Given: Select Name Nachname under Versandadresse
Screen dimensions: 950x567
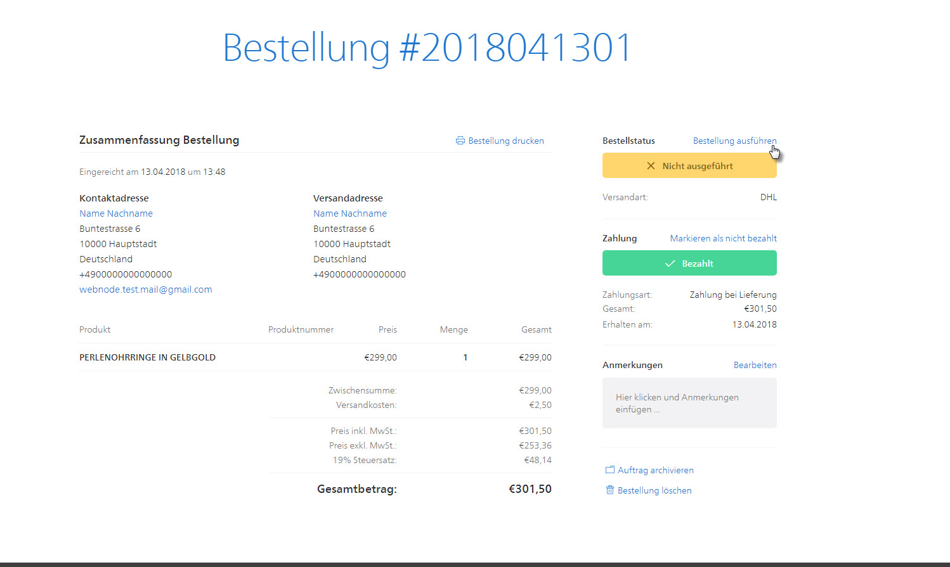Looking at the screenshot, I should pos(349,213).
